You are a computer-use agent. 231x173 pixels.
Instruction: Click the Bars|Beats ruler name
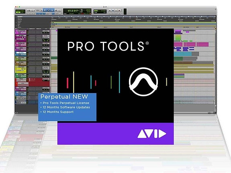(20, 16)
